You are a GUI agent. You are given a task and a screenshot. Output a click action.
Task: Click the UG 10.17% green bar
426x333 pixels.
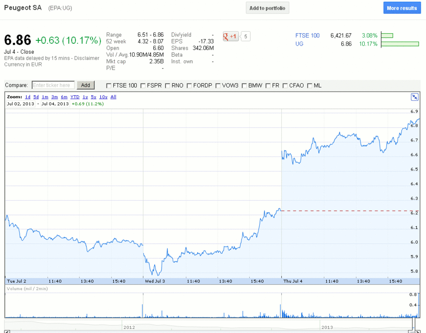click(x=400, y=44)
